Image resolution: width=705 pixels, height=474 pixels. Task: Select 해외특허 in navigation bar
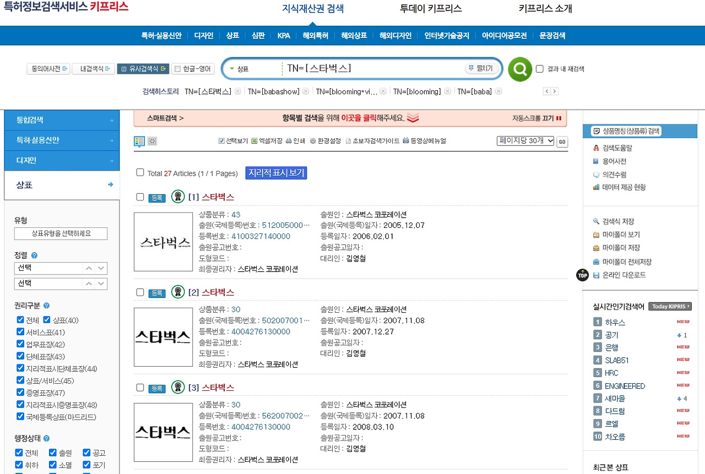(315, 36)
